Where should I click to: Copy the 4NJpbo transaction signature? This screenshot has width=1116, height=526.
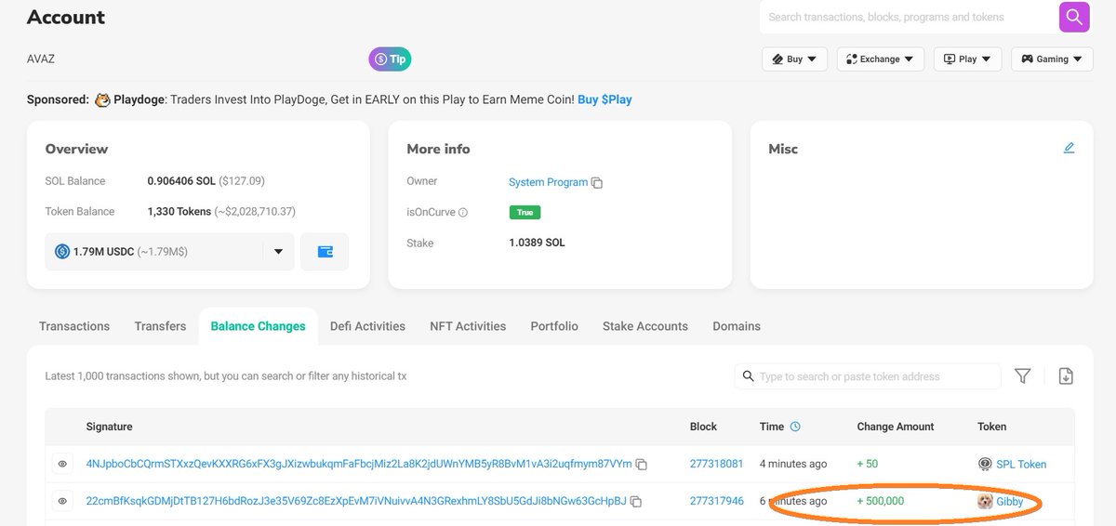642,465
